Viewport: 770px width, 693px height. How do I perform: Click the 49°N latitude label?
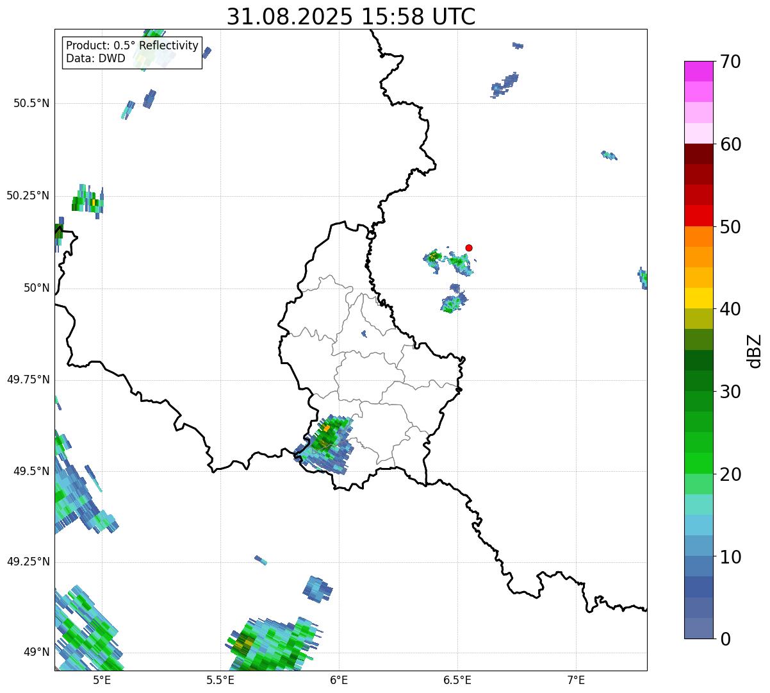point(37,653)
